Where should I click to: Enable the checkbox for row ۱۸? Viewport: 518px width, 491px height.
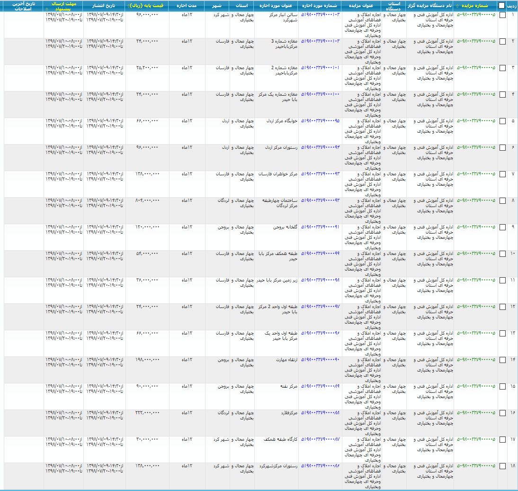502,466
